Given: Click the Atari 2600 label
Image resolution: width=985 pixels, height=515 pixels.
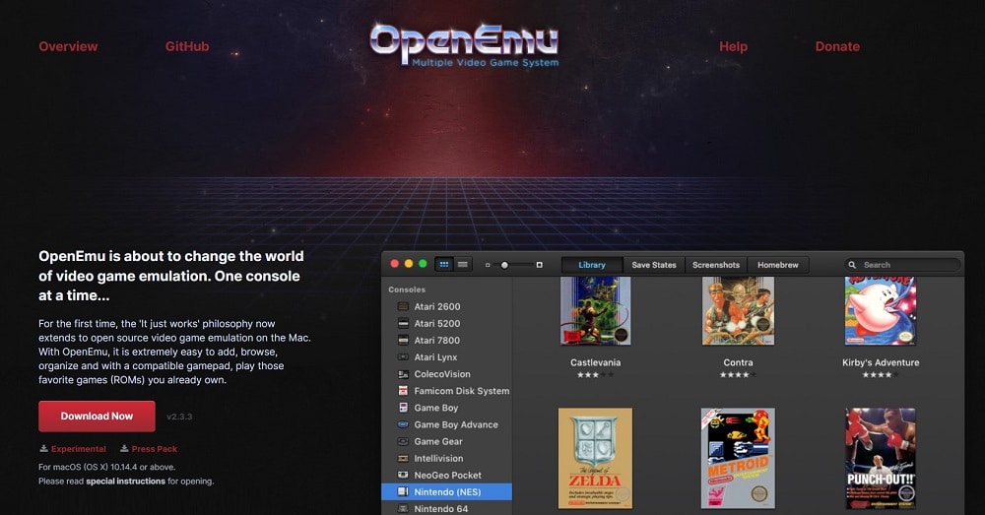Looking at the screenshot, I should [x=437, y=306].
